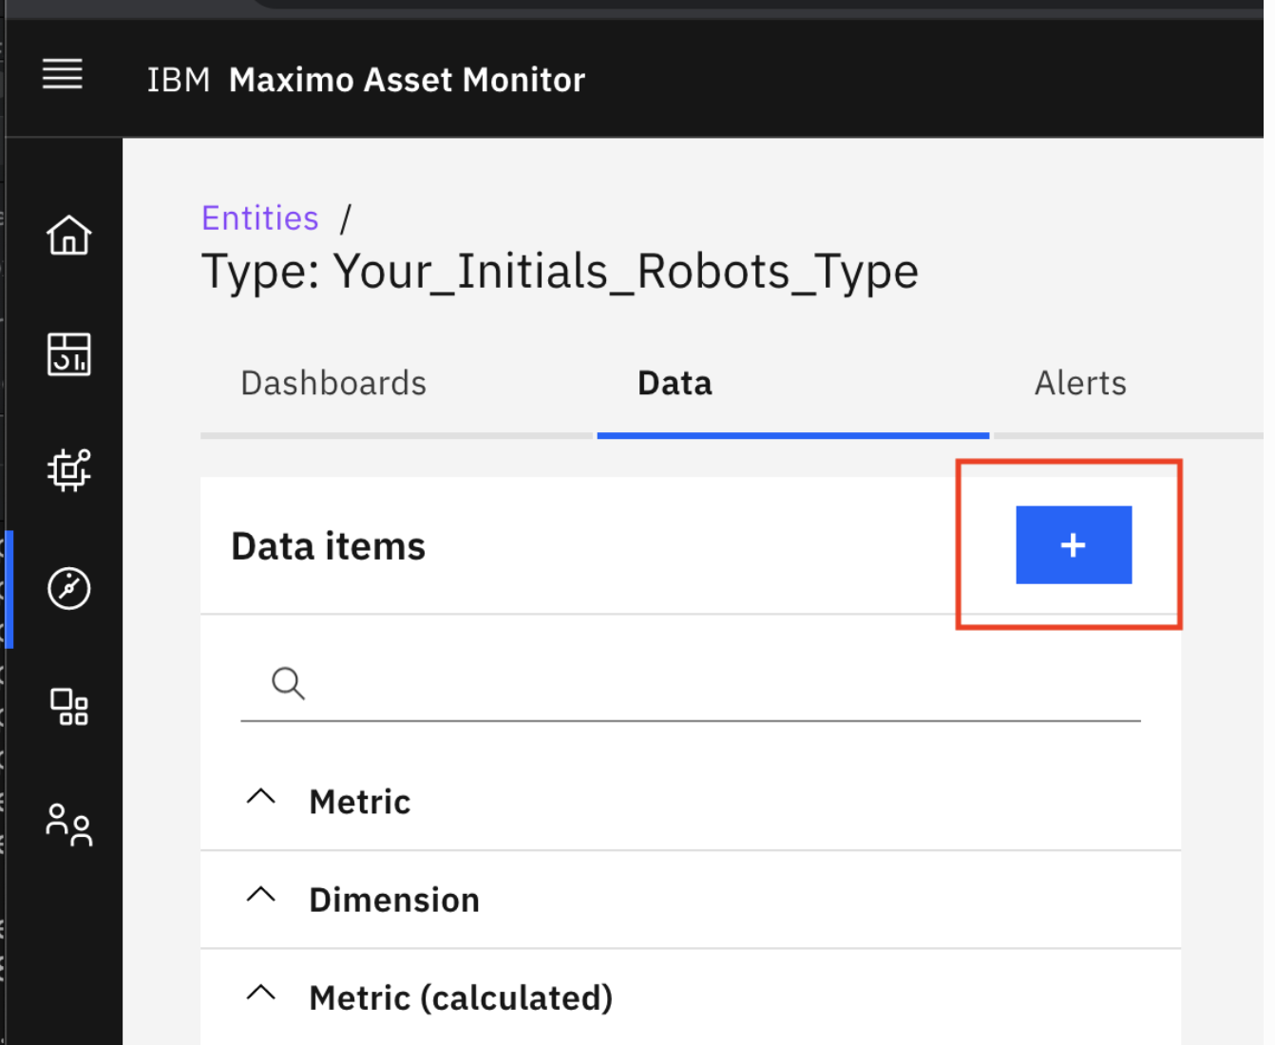
Task: Click the blue plus add data item button
Action: point(1074,544)
